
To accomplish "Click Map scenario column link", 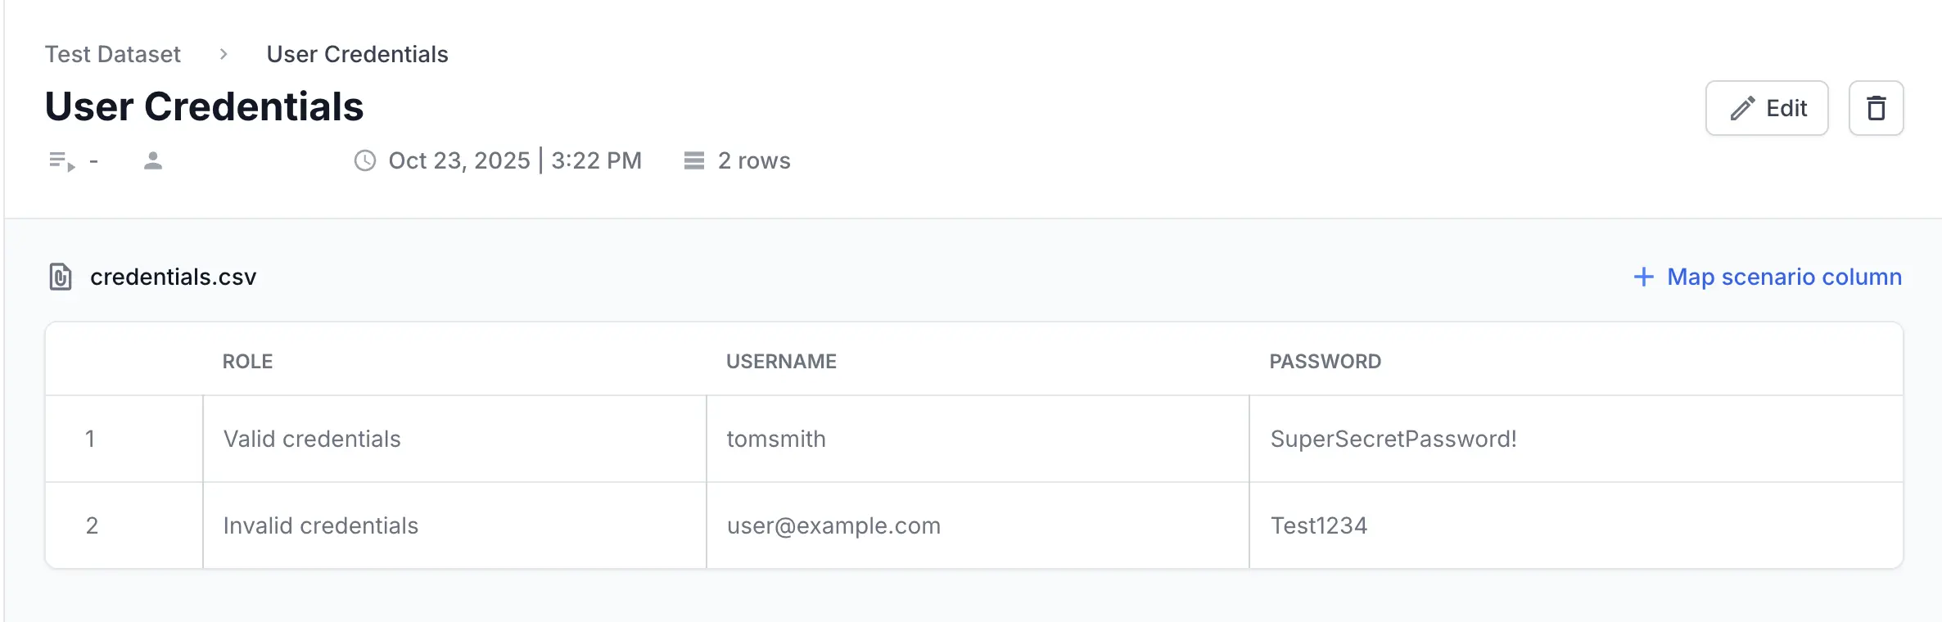I will [1784, 277].
